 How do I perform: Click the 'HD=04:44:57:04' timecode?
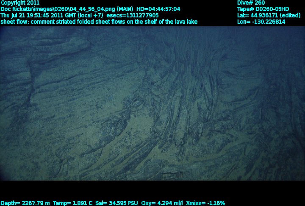pyautogui.click(x=158, y=9)
